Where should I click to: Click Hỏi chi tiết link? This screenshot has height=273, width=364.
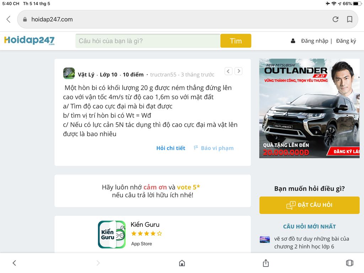171,148
